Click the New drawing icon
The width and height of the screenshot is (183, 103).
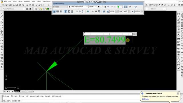coord(3,5)
